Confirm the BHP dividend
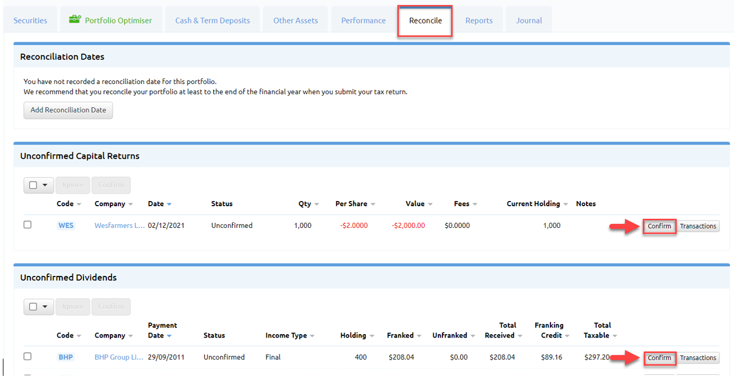The image size is (738, 389). 660,358
